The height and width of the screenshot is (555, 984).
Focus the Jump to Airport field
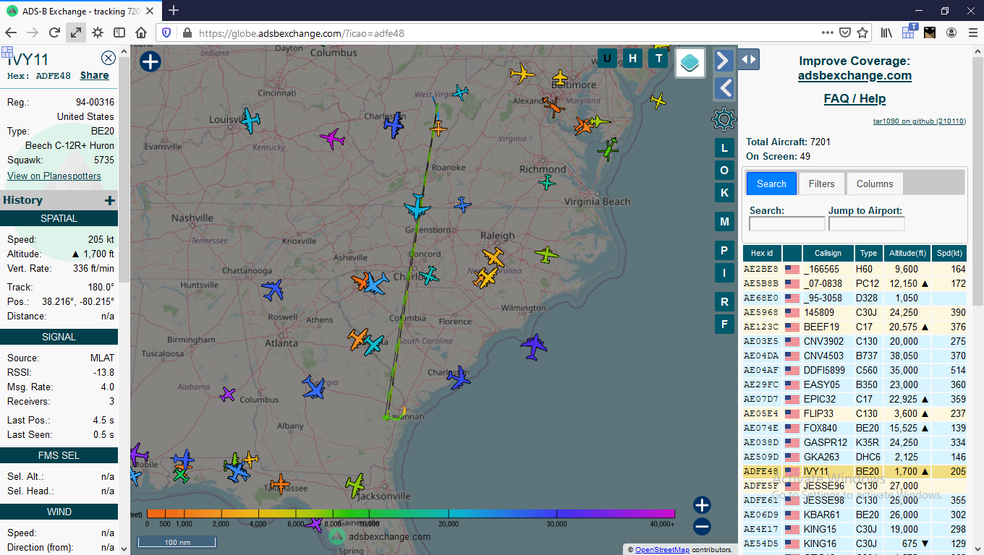pos(867,224)
